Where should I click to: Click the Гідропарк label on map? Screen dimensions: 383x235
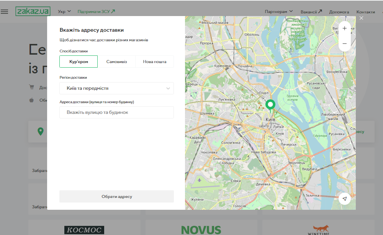(320, 136)
